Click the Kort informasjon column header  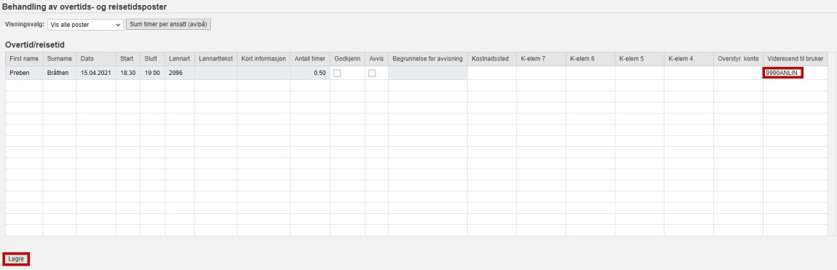point(263,59)
